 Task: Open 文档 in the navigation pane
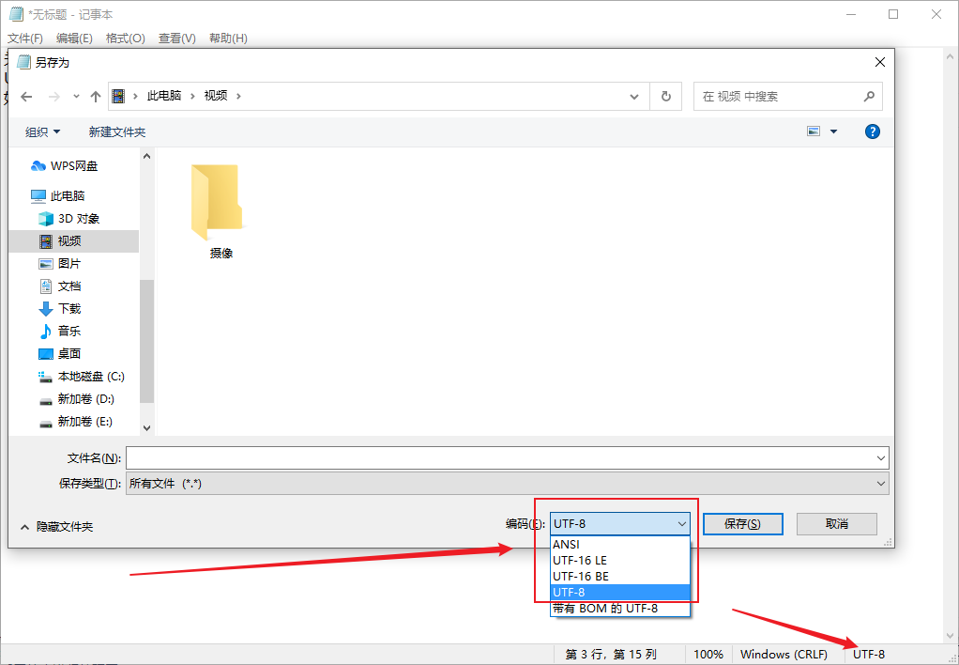coord(60,286)
